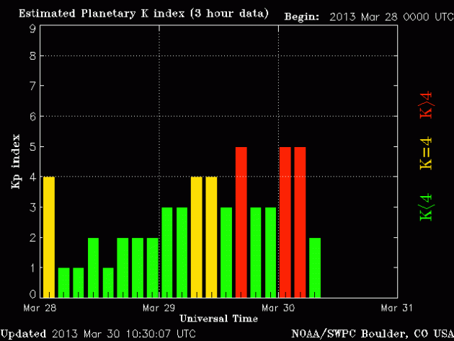Click the y-axis value 5
454x341 pixels.
coord(32,146)
